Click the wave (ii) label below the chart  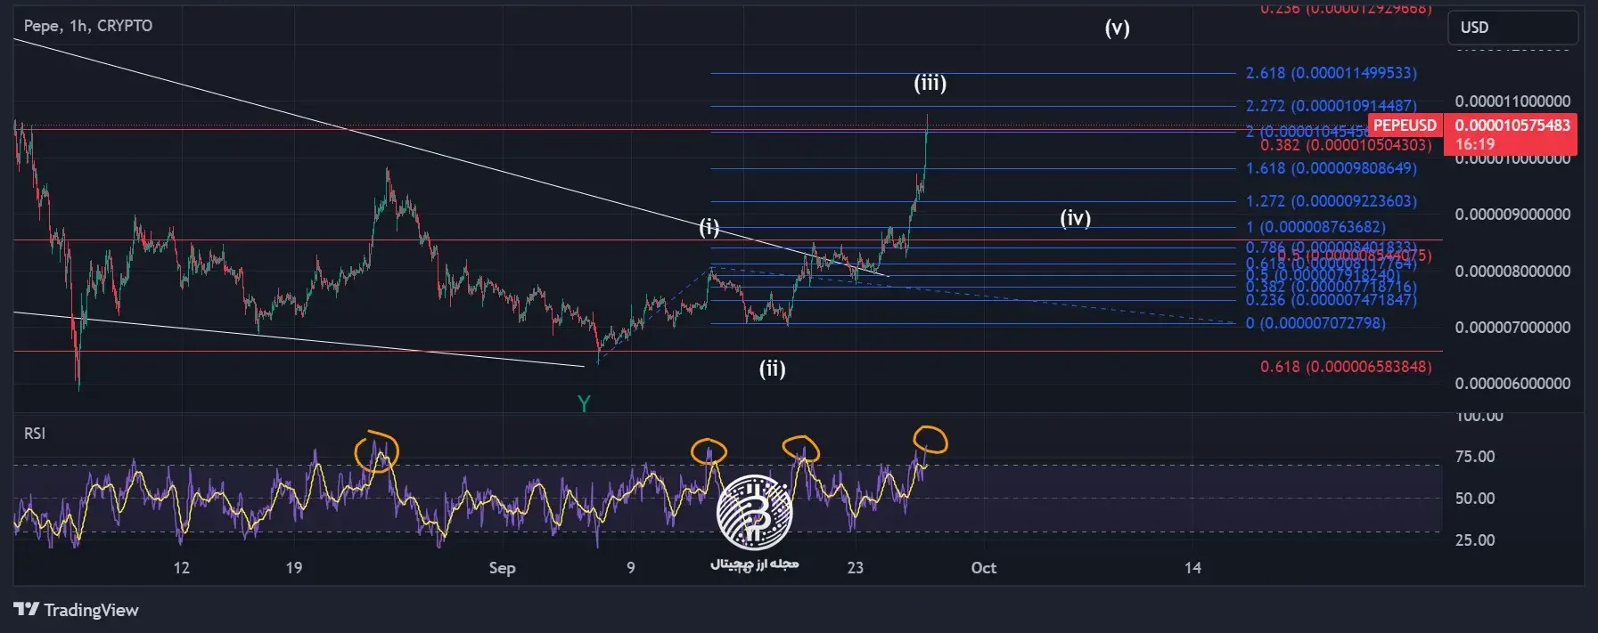tap(772, 369)
